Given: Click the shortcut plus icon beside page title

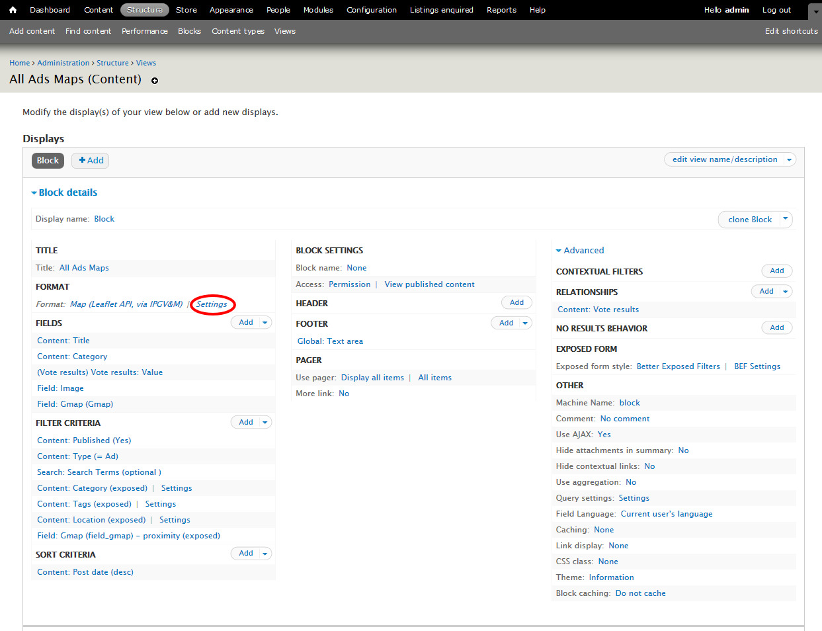Looking at the screenshot, I should 155,81.
